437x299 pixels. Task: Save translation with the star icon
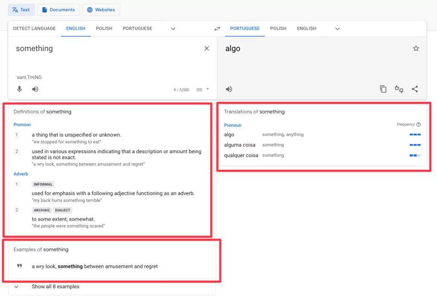(x=416, y=49)
